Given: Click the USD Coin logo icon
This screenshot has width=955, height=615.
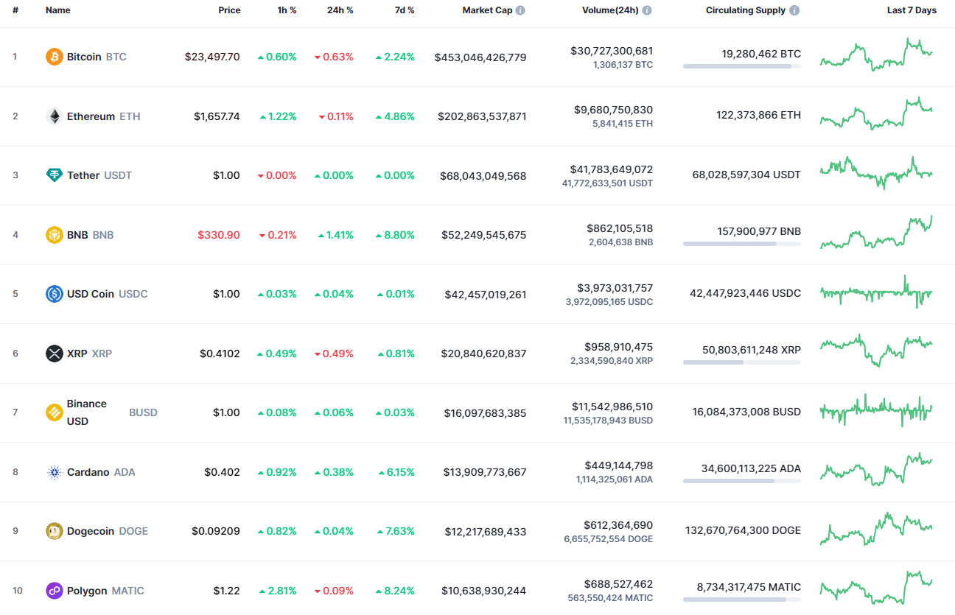Looking at the screenshot, I should pos(54,293).
